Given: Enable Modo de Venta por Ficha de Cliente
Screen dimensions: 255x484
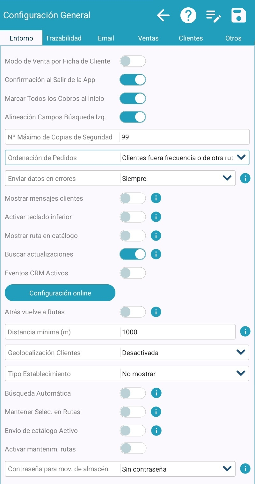Looking at the screenshot, I should (x=133, y=61).
